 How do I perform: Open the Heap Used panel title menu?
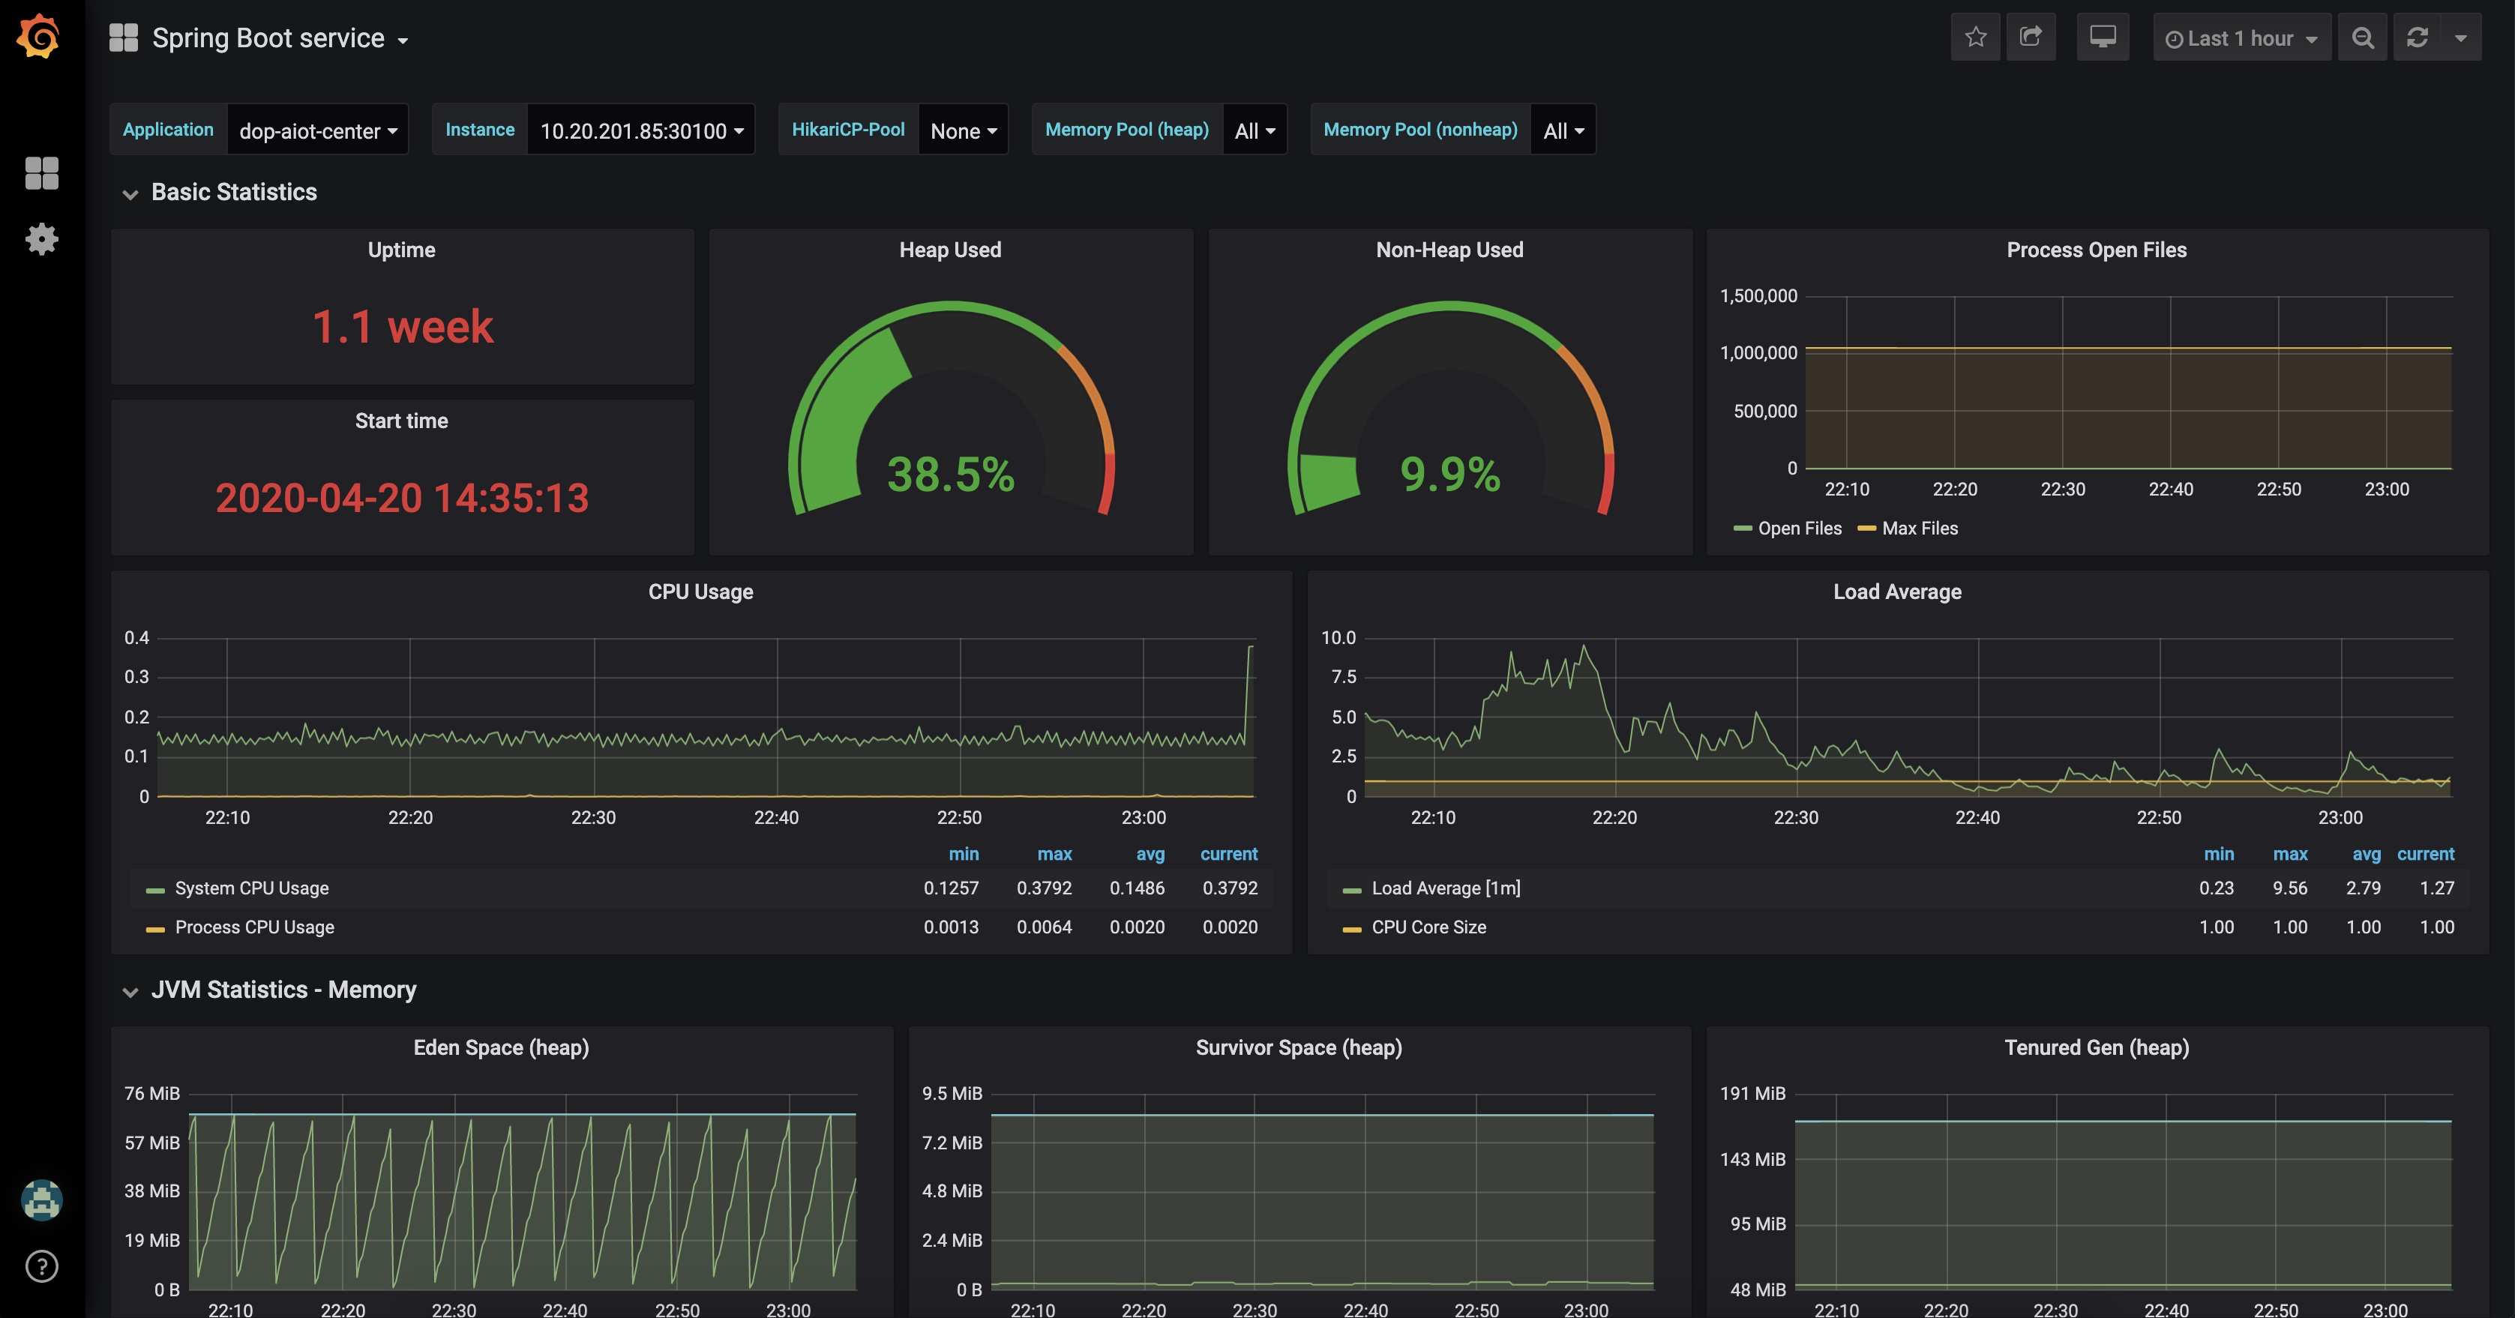point(950,250)
